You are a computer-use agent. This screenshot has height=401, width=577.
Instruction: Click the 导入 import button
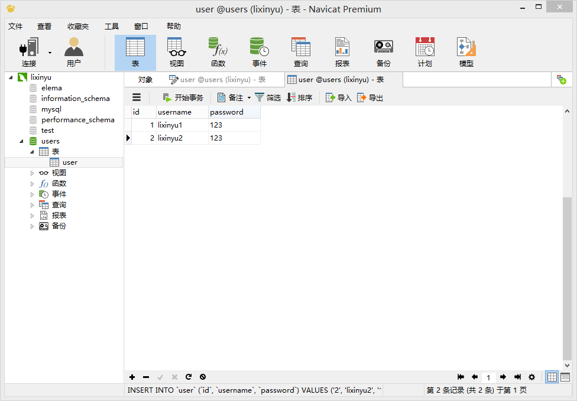tap(339, 97)
